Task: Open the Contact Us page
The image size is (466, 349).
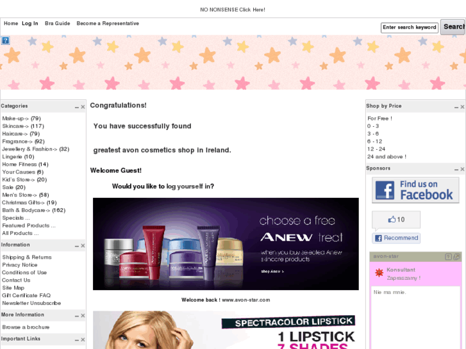Action: [16, 280]
